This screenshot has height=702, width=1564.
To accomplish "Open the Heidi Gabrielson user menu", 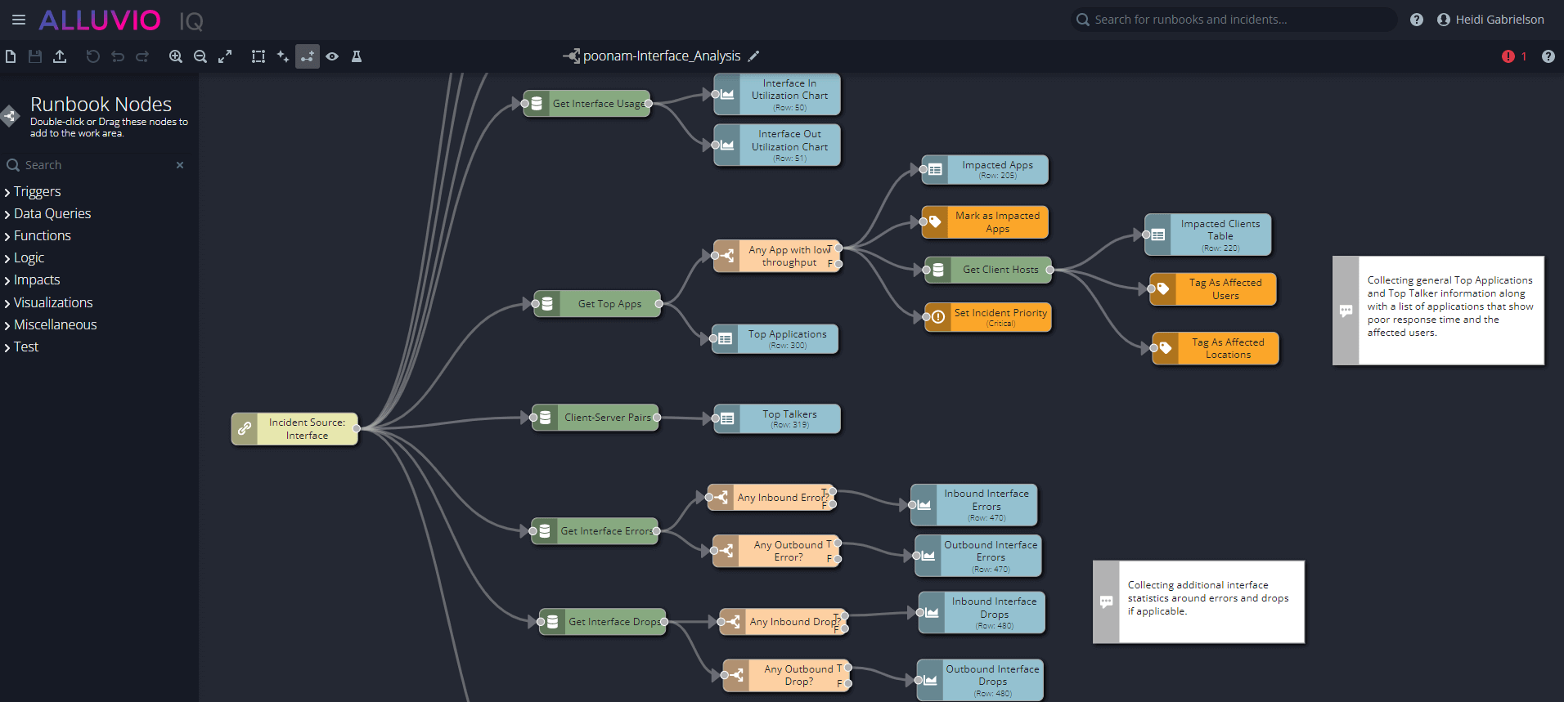I will point(1490,20).
